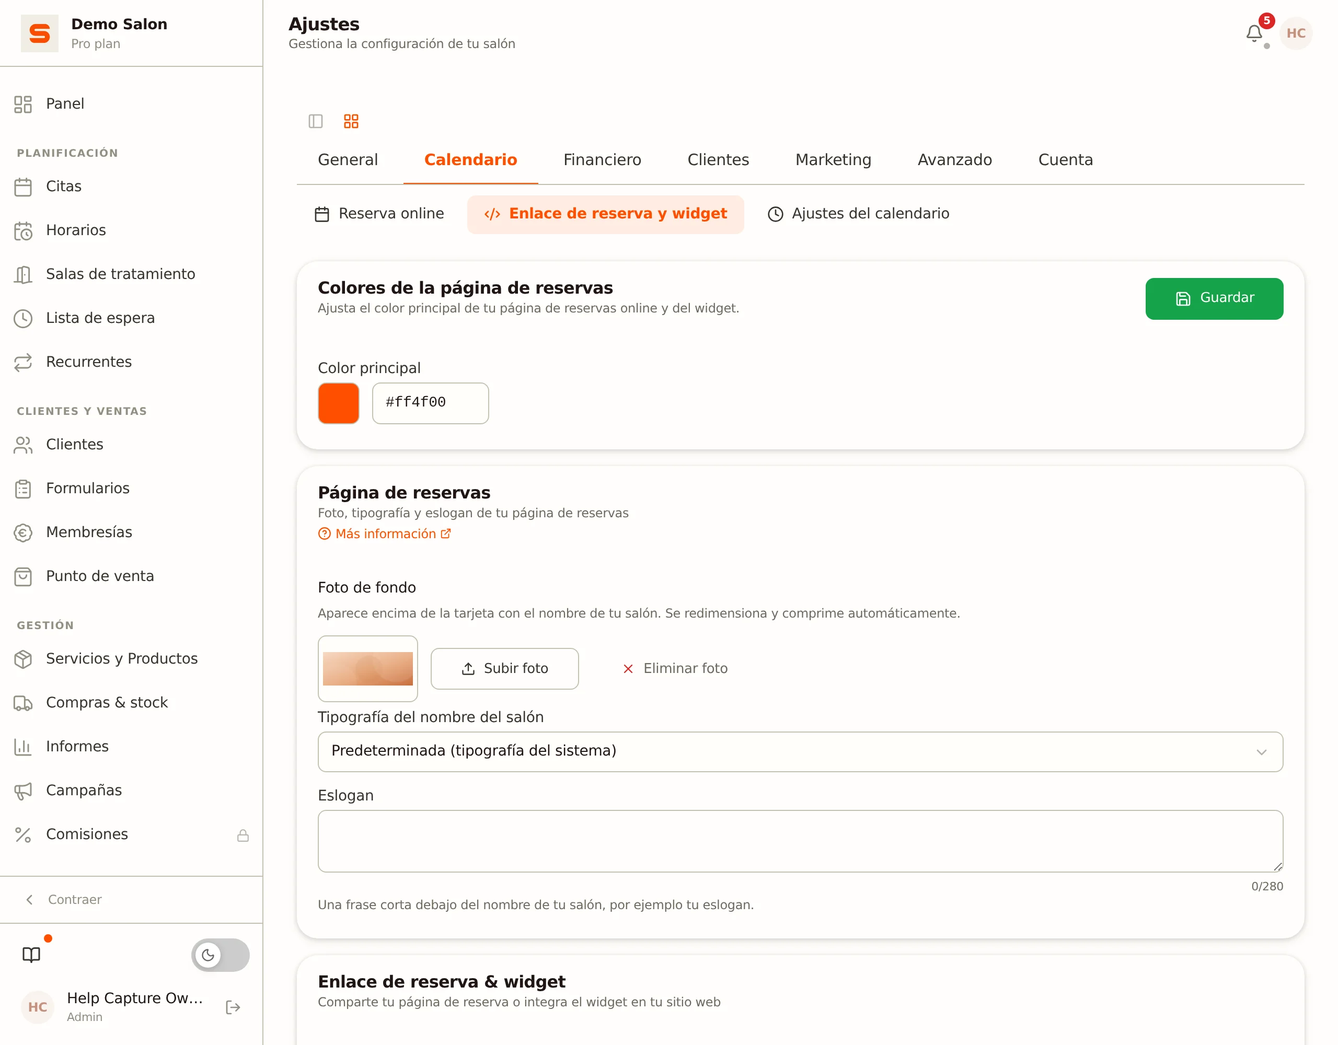The width and height of the screenshot is (1338, 1045).
Task: Open the orange Color principal swatch
Action: click(338, 403)
